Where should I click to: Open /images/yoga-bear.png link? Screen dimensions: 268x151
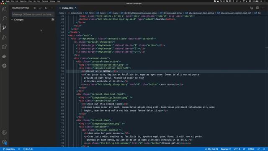pos(106,123)
